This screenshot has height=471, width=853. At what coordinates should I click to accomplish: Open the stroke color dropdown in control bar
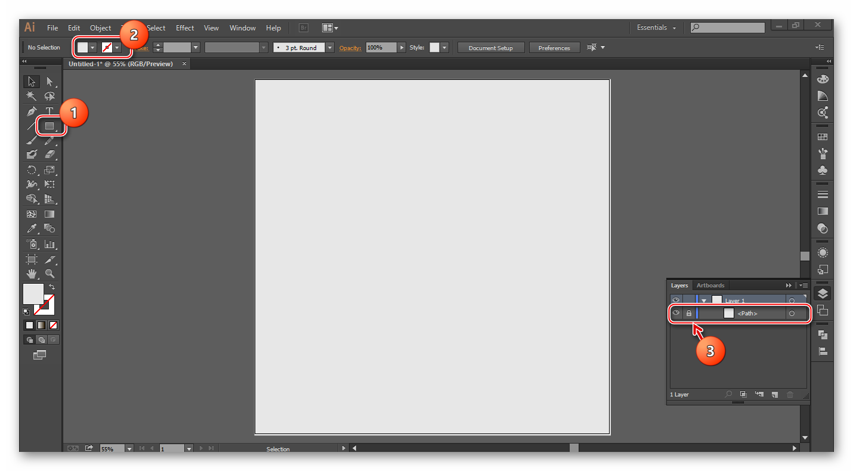coord(118,48)
